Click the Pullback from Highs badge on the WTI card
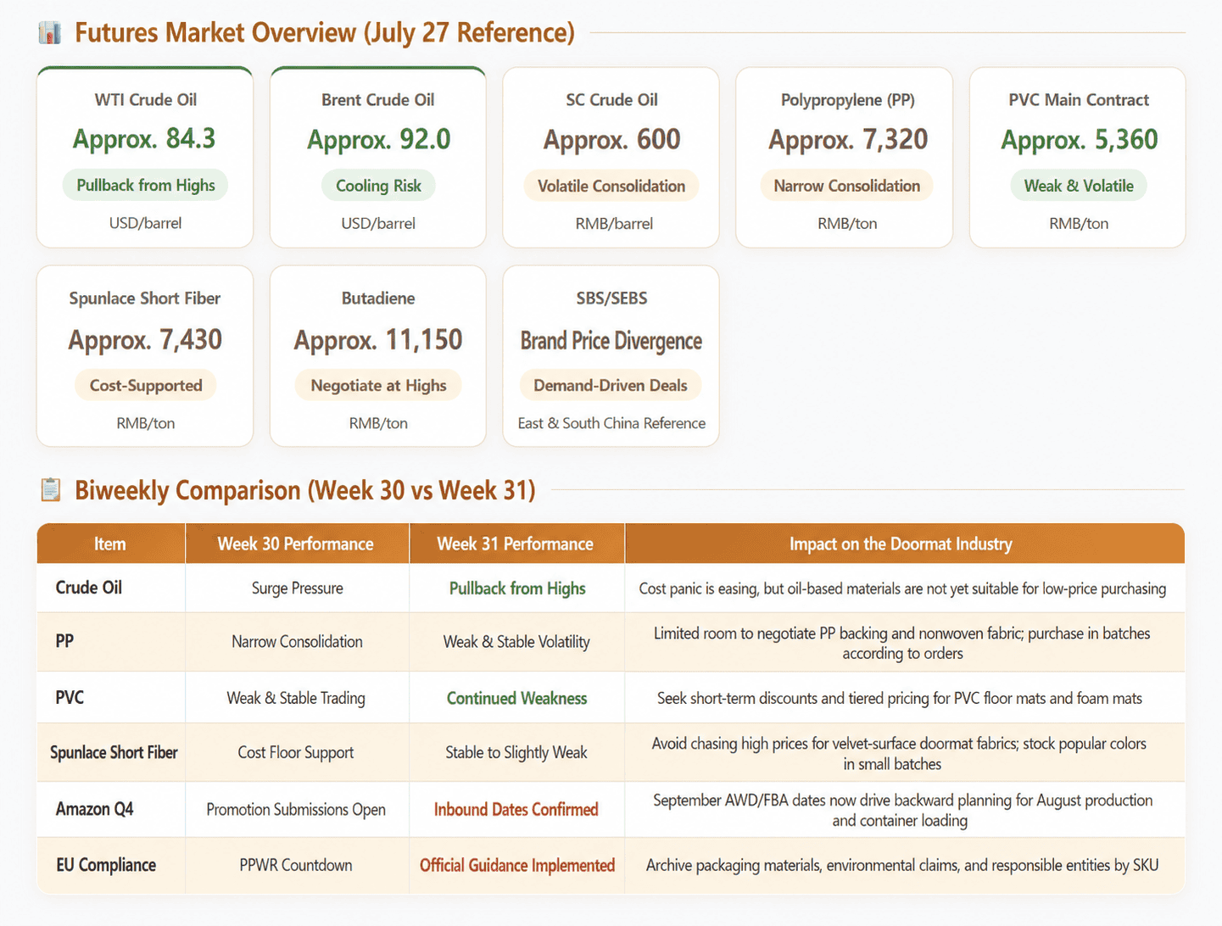The height and width of the screenshot is (926, 1222). pos(145,186)
